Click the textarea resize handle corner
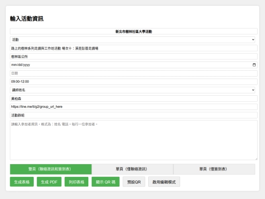Viewport: 265px width, 199px height. pos(256,159)
